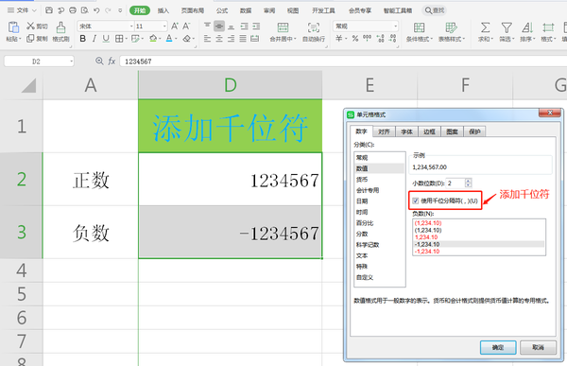The image size is (567, 366).
Task: Switch to the 对齐 tab in dialog
Action: [x=384, y=131]
